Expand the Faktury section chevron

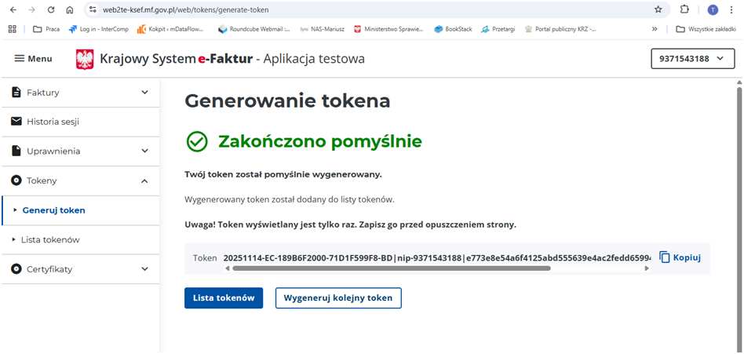[x=144, y=93]
